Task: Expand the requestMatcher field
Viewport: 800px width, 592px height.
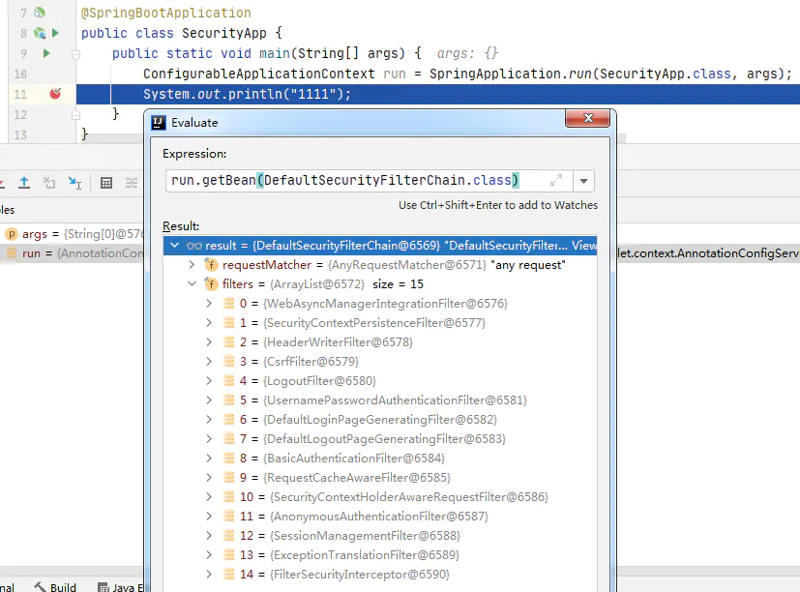Action: 192,265
